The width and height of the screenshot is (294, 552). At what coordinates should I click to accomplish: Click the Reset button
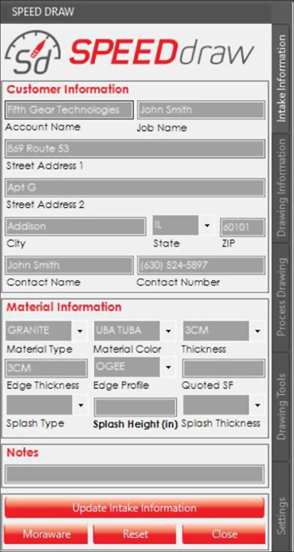[x=135, y=534]
